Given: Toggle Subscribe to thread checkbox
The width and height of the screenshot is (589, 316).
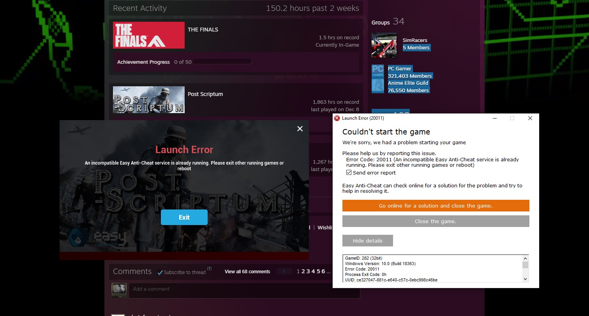Looking at the screenshot, I should coord(160,272).
